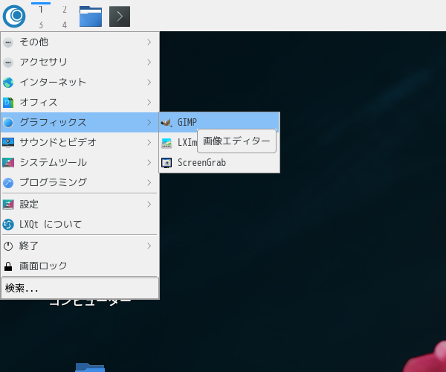The image size is (446, 372).
Task: Launch GIMP from the graphics submenu
Action: (219, 122)
